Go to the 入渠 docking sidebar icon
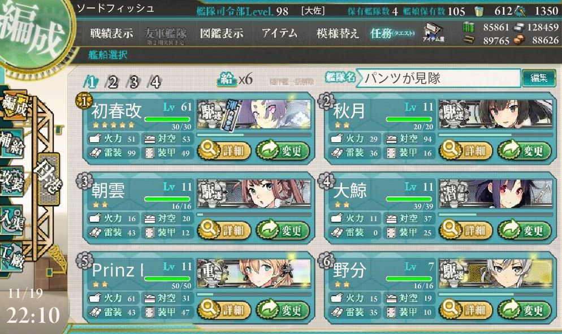Image resolution: width=562 pixels, height=334 pixels. point(12,219)
